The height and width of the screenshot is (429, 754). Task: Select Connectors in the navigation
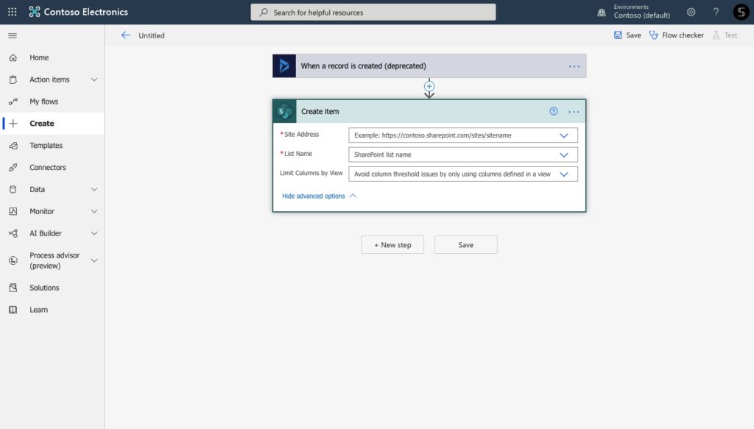pos(48,167)
